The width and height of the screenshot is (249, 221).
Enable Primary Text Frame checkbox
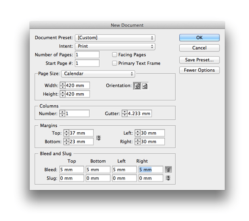tap(115, 63)
